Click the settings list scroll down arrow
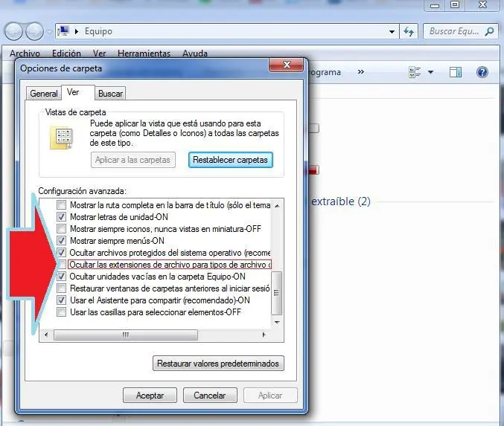This screenshot has width=504, height=426. [x=277, y=323]
